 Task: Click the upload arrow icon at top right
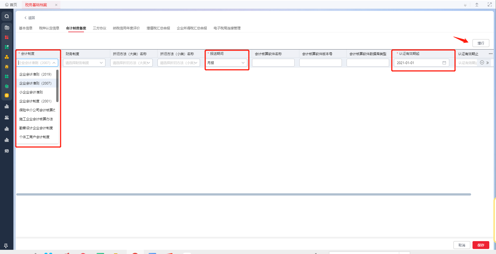point(477,4)
